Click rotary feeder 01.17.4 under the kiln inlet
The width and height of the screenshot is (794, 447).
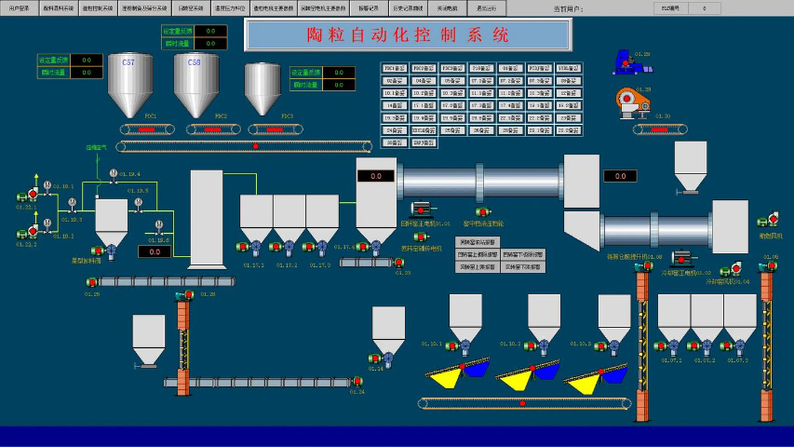click(x=370, y=248)
